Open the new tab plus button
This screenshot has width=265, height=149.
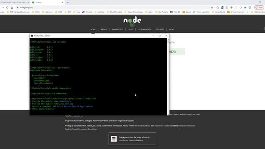pyautogui.click(x=68, y=2)
